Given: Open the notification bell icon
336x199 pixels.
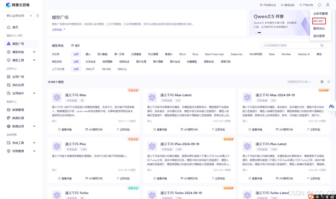Looking at the screenshot, I should (320, 5).
